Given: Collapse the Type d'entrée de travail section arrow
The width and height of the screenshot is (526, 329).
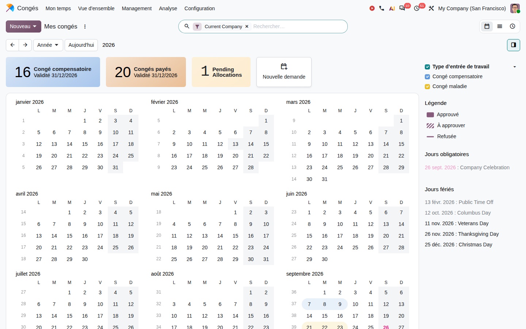Looking at the screenshot, I should pos(515,67).
